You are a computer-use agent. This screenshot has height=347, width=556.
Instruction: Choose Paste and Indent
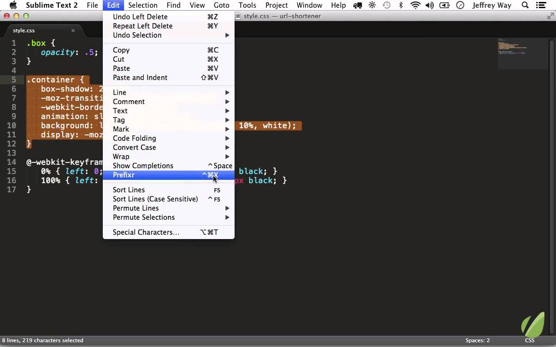coord(168,78)
